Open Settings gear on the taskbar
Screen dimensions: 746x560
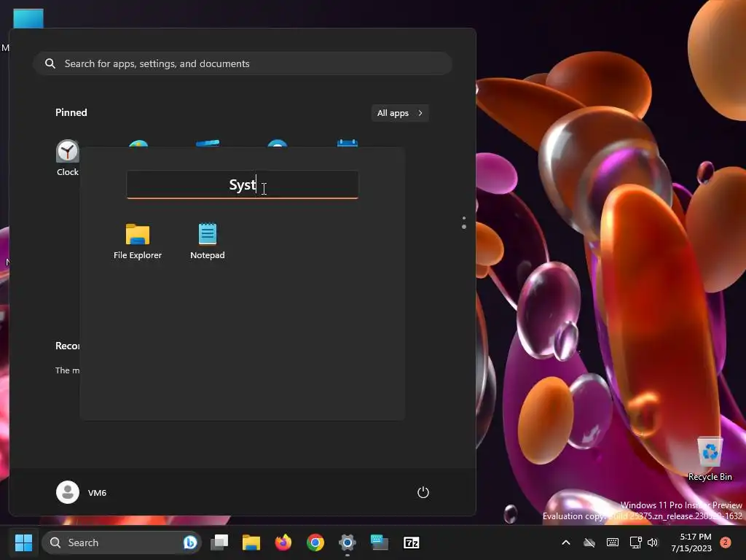[348, 542]
